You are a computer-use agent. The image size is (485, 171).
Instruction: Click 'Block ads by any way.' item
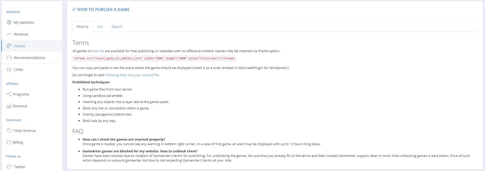point(99,121)
